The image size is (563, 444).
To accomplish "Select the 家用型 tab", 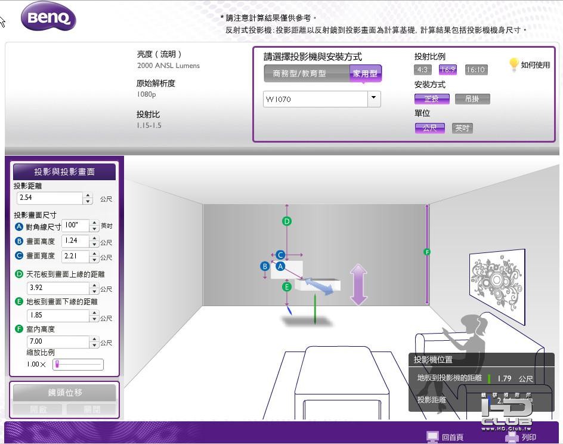I will point(365,73).
